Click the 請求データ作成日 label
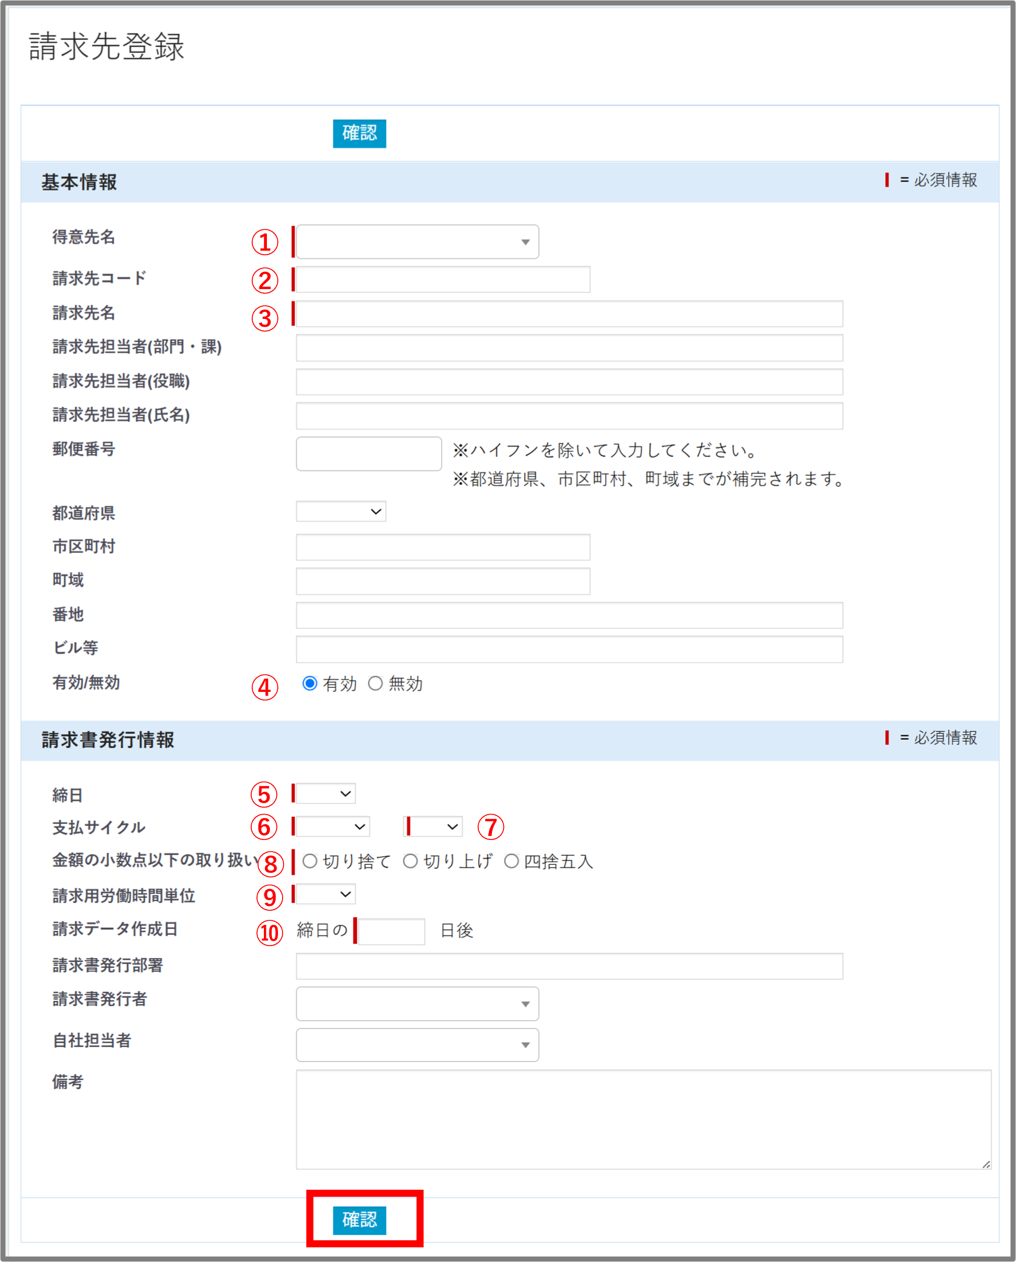 pos(115,929)
